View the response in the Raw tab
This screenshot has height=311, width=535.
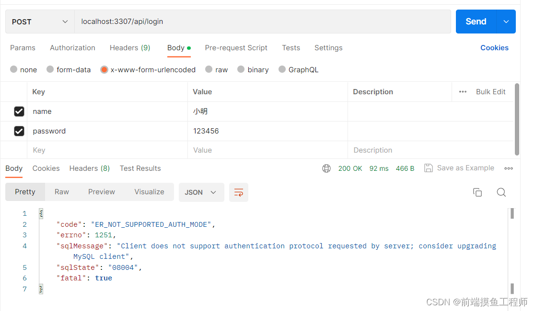(61, 192)
